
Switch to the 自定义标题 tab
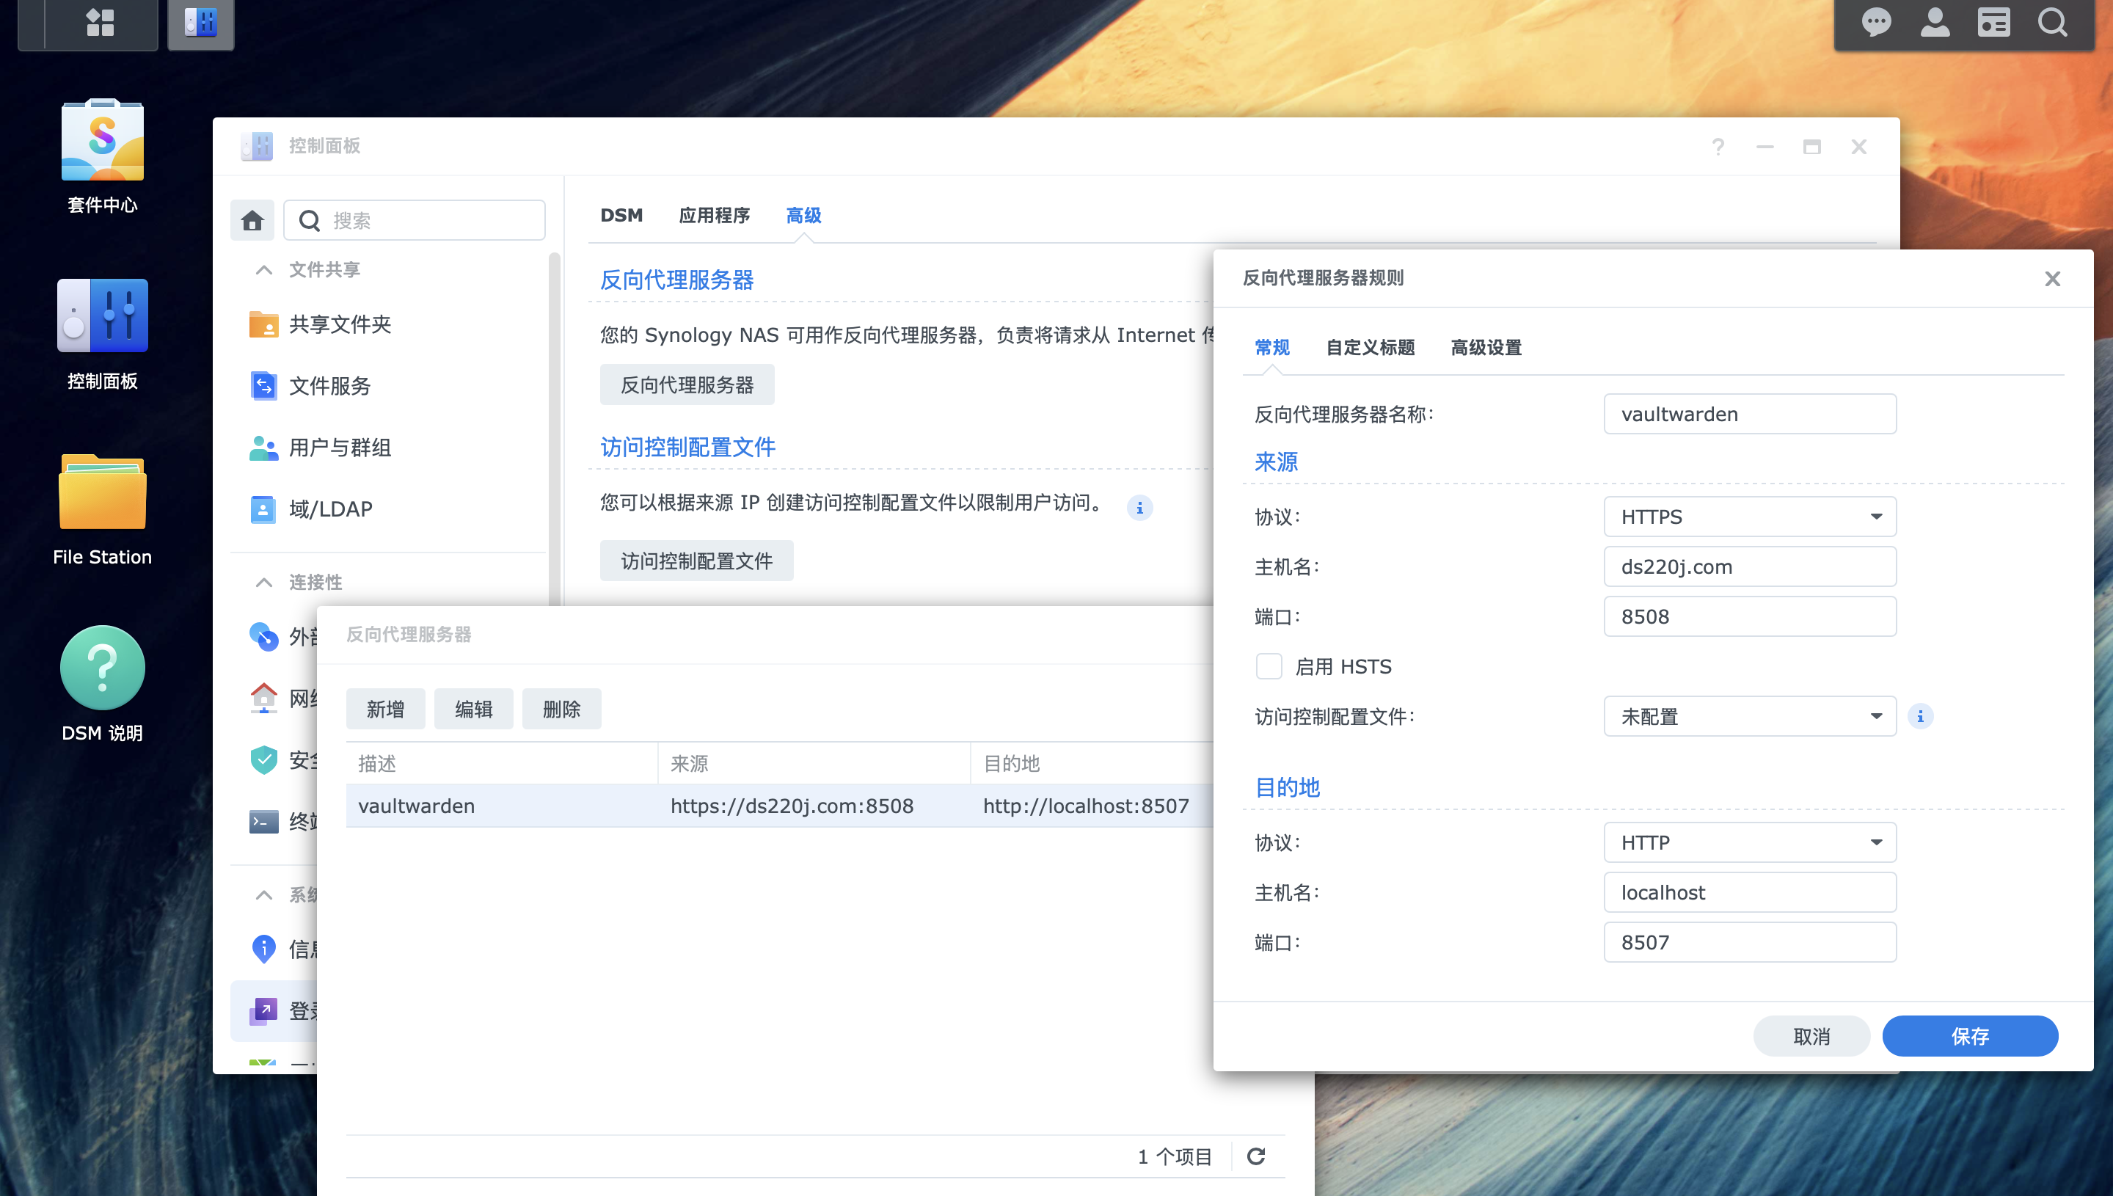coord(1369,348)
